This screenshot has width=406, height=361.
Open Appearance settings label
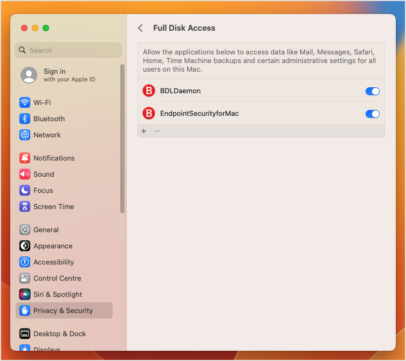tap(53, 246)
